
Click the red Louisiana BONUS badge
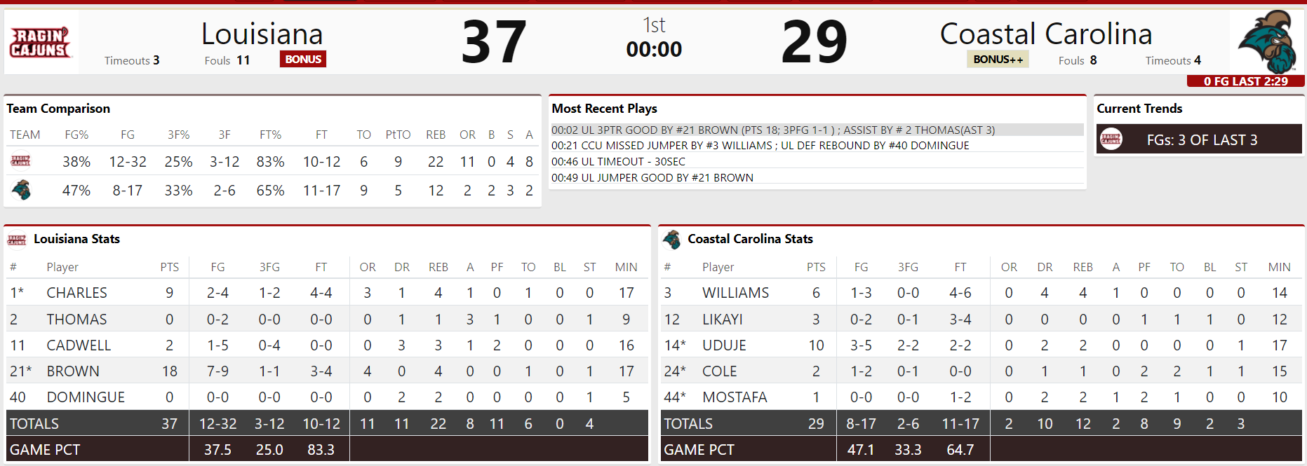pos(303,60)
